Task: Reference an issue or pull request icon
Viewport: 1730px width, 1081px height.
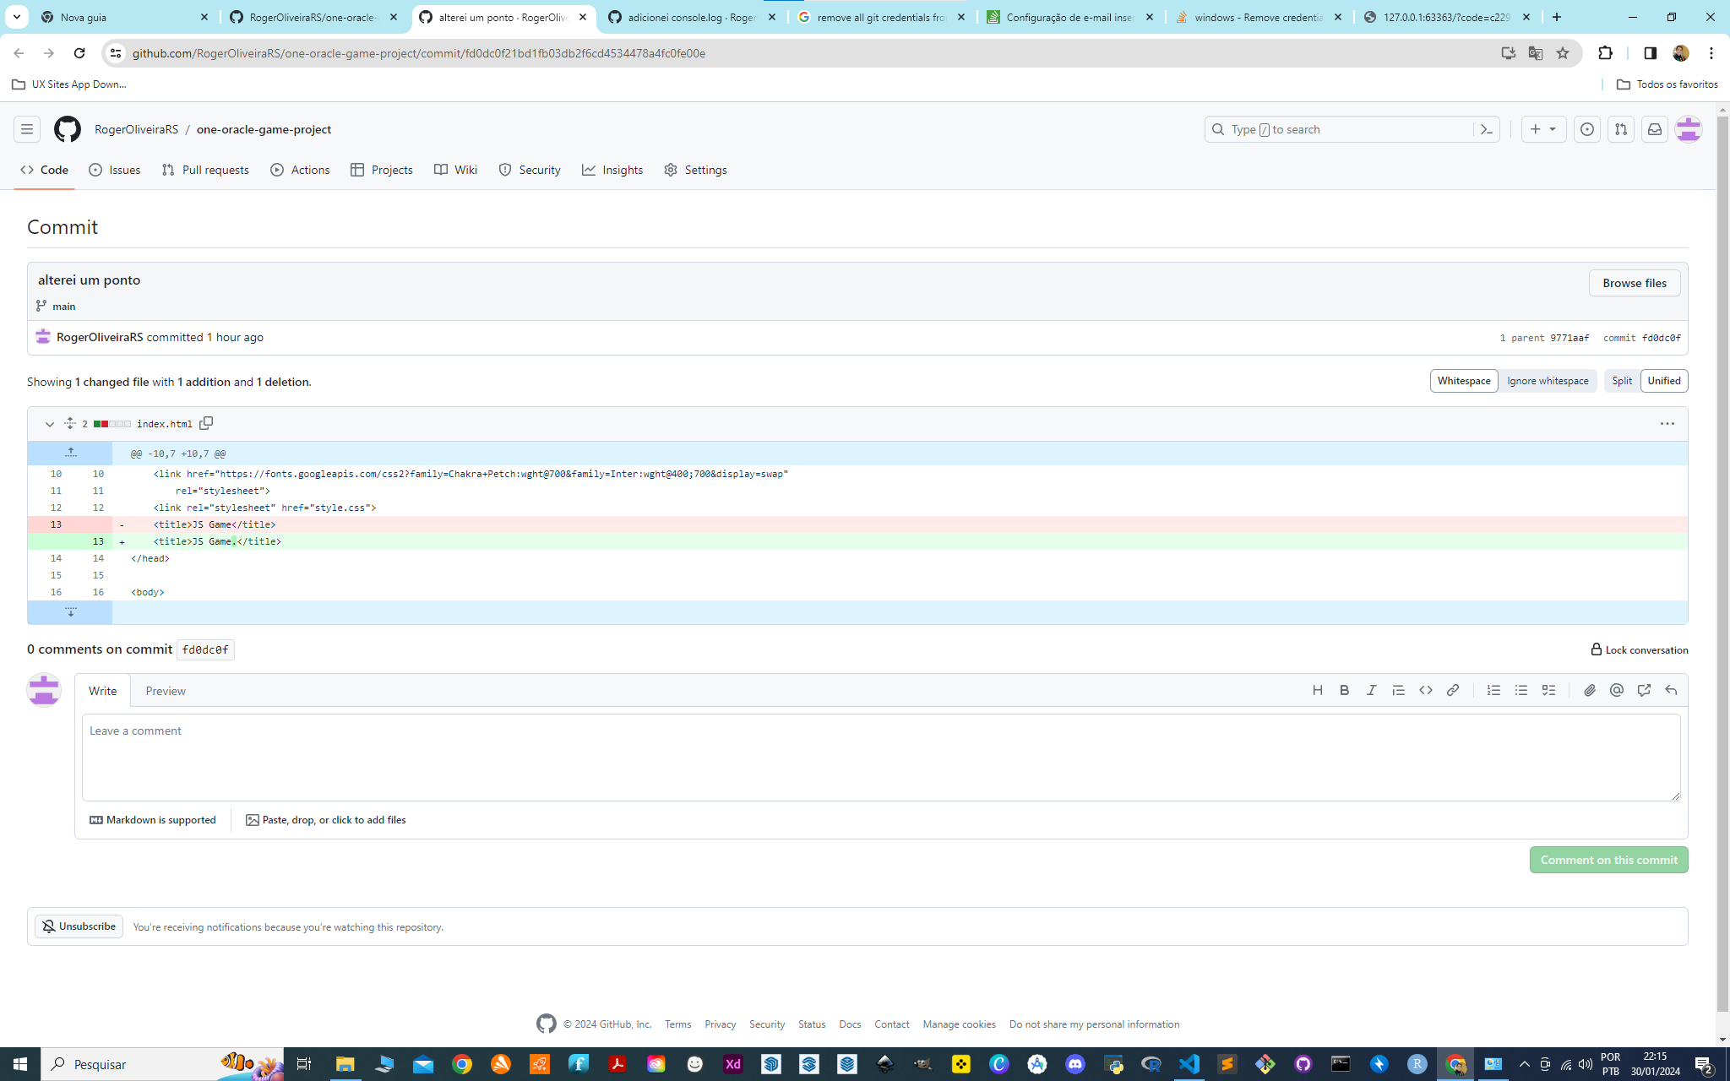Action: click(1644, 690)
